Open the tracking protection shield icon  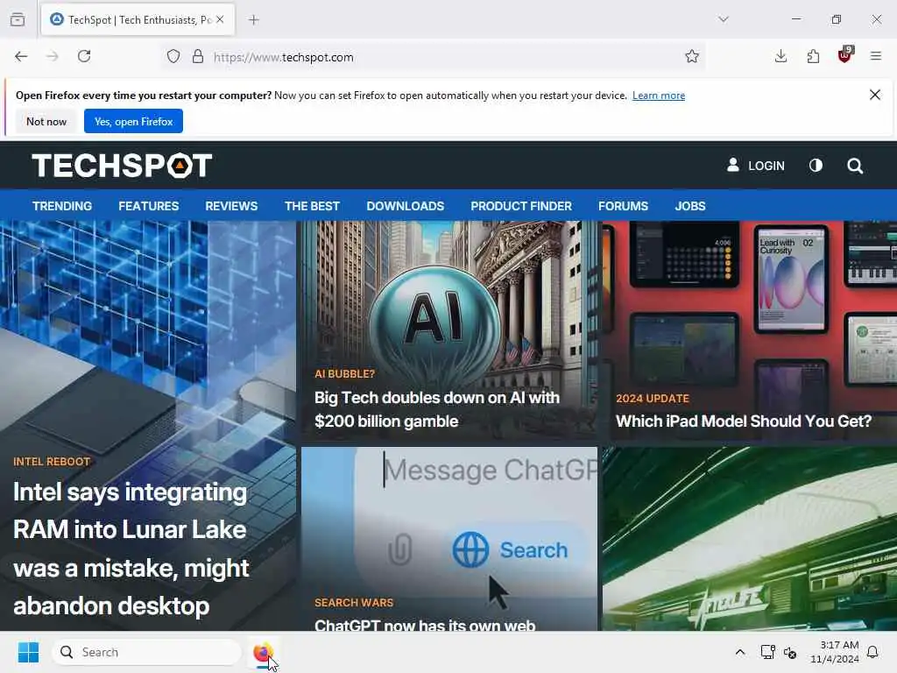173,57
